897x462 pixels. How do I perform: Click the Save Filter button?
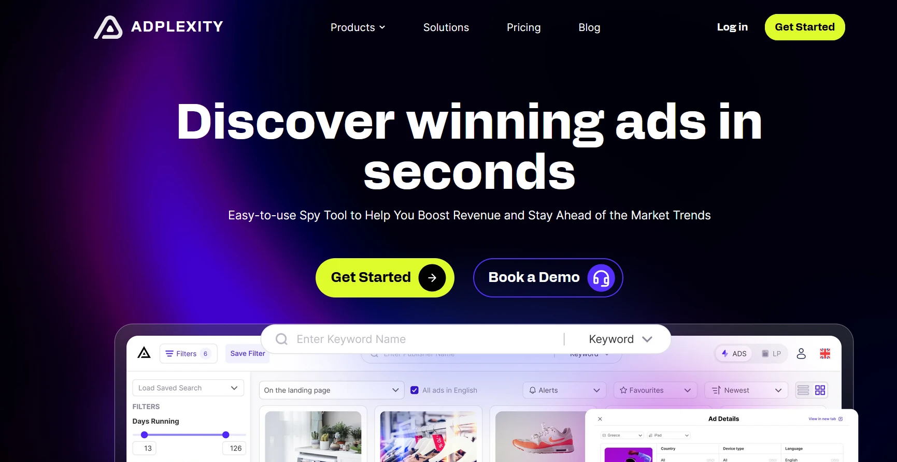[248, 353]
